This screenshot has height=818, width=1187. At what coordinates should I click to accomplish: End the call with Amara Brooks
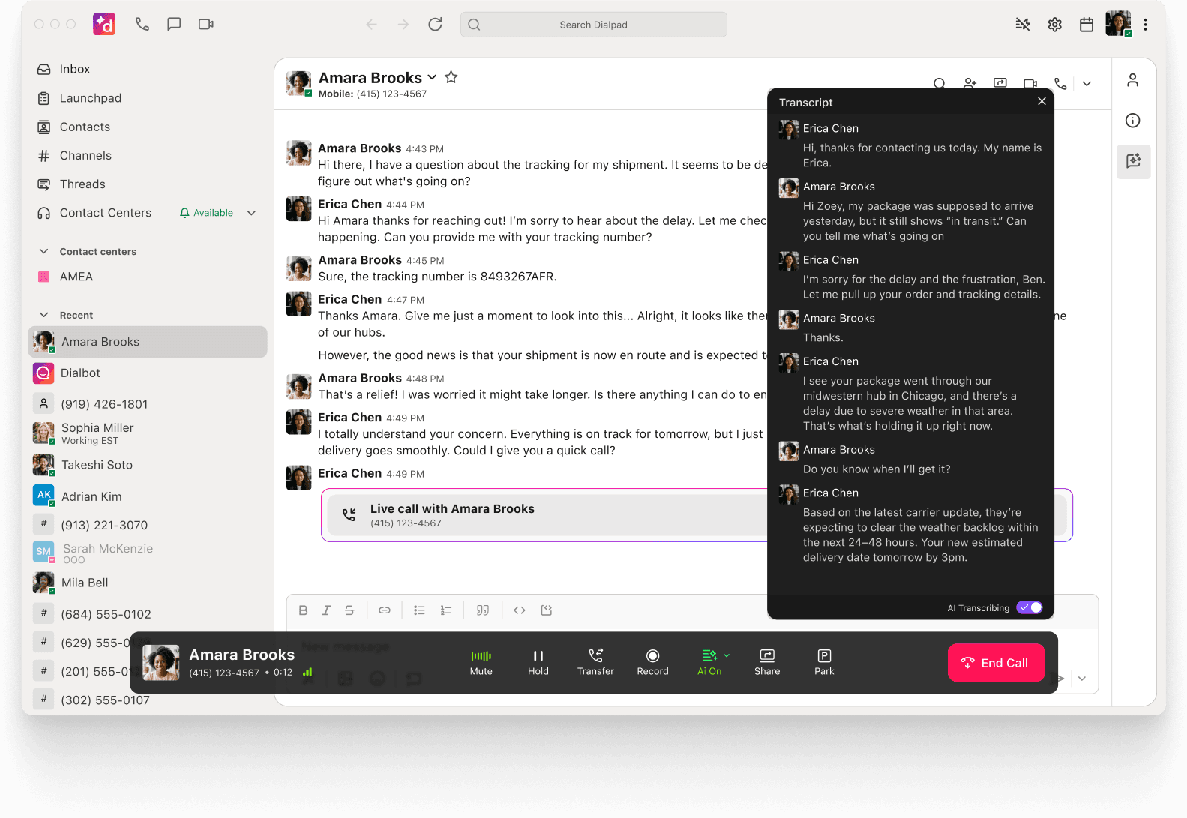pyautogui.click(x=996, y=663)
